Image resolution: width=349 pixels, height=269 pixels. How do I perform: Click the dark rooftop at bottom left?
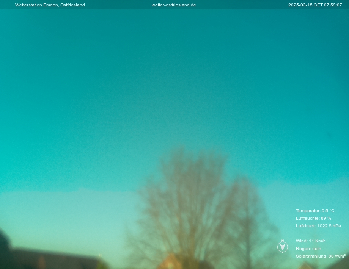[x=53, y=260]
